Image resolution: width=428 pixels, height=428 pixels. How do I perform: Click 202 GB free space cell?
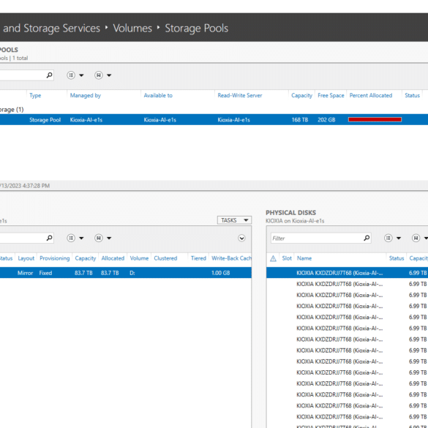(x=326, y=120)
